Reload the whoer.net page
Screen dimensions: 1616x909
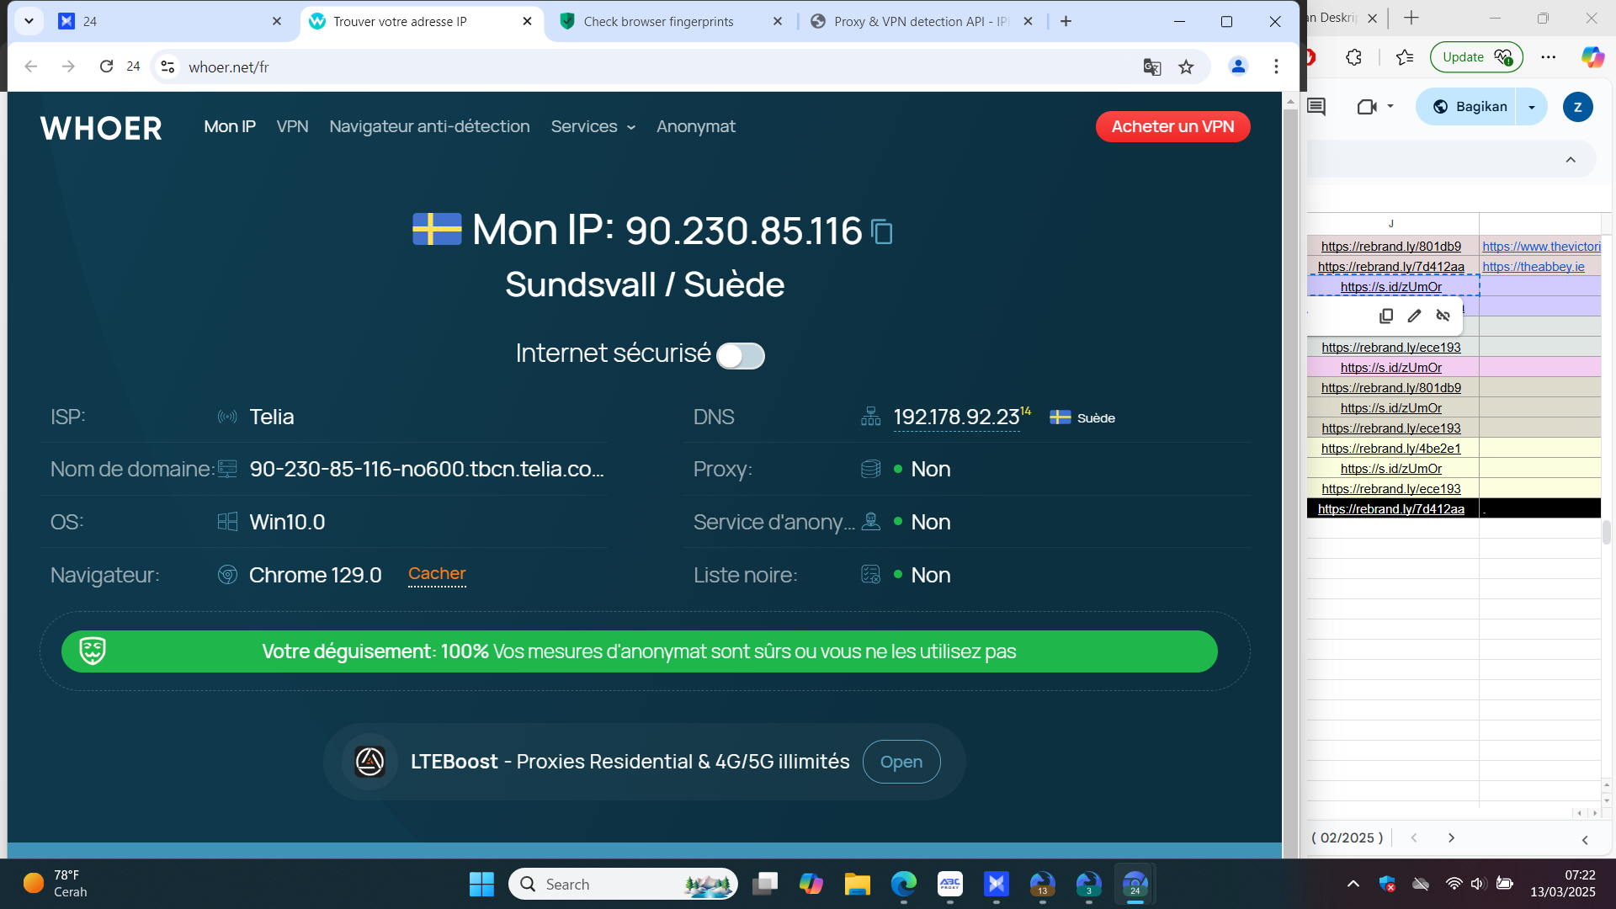(106, 66)
